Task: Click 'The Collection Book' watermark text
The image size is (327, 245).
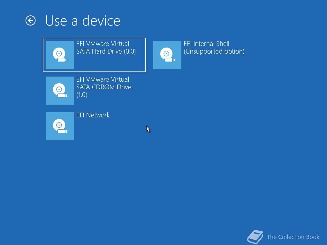Action: [293, 237]
